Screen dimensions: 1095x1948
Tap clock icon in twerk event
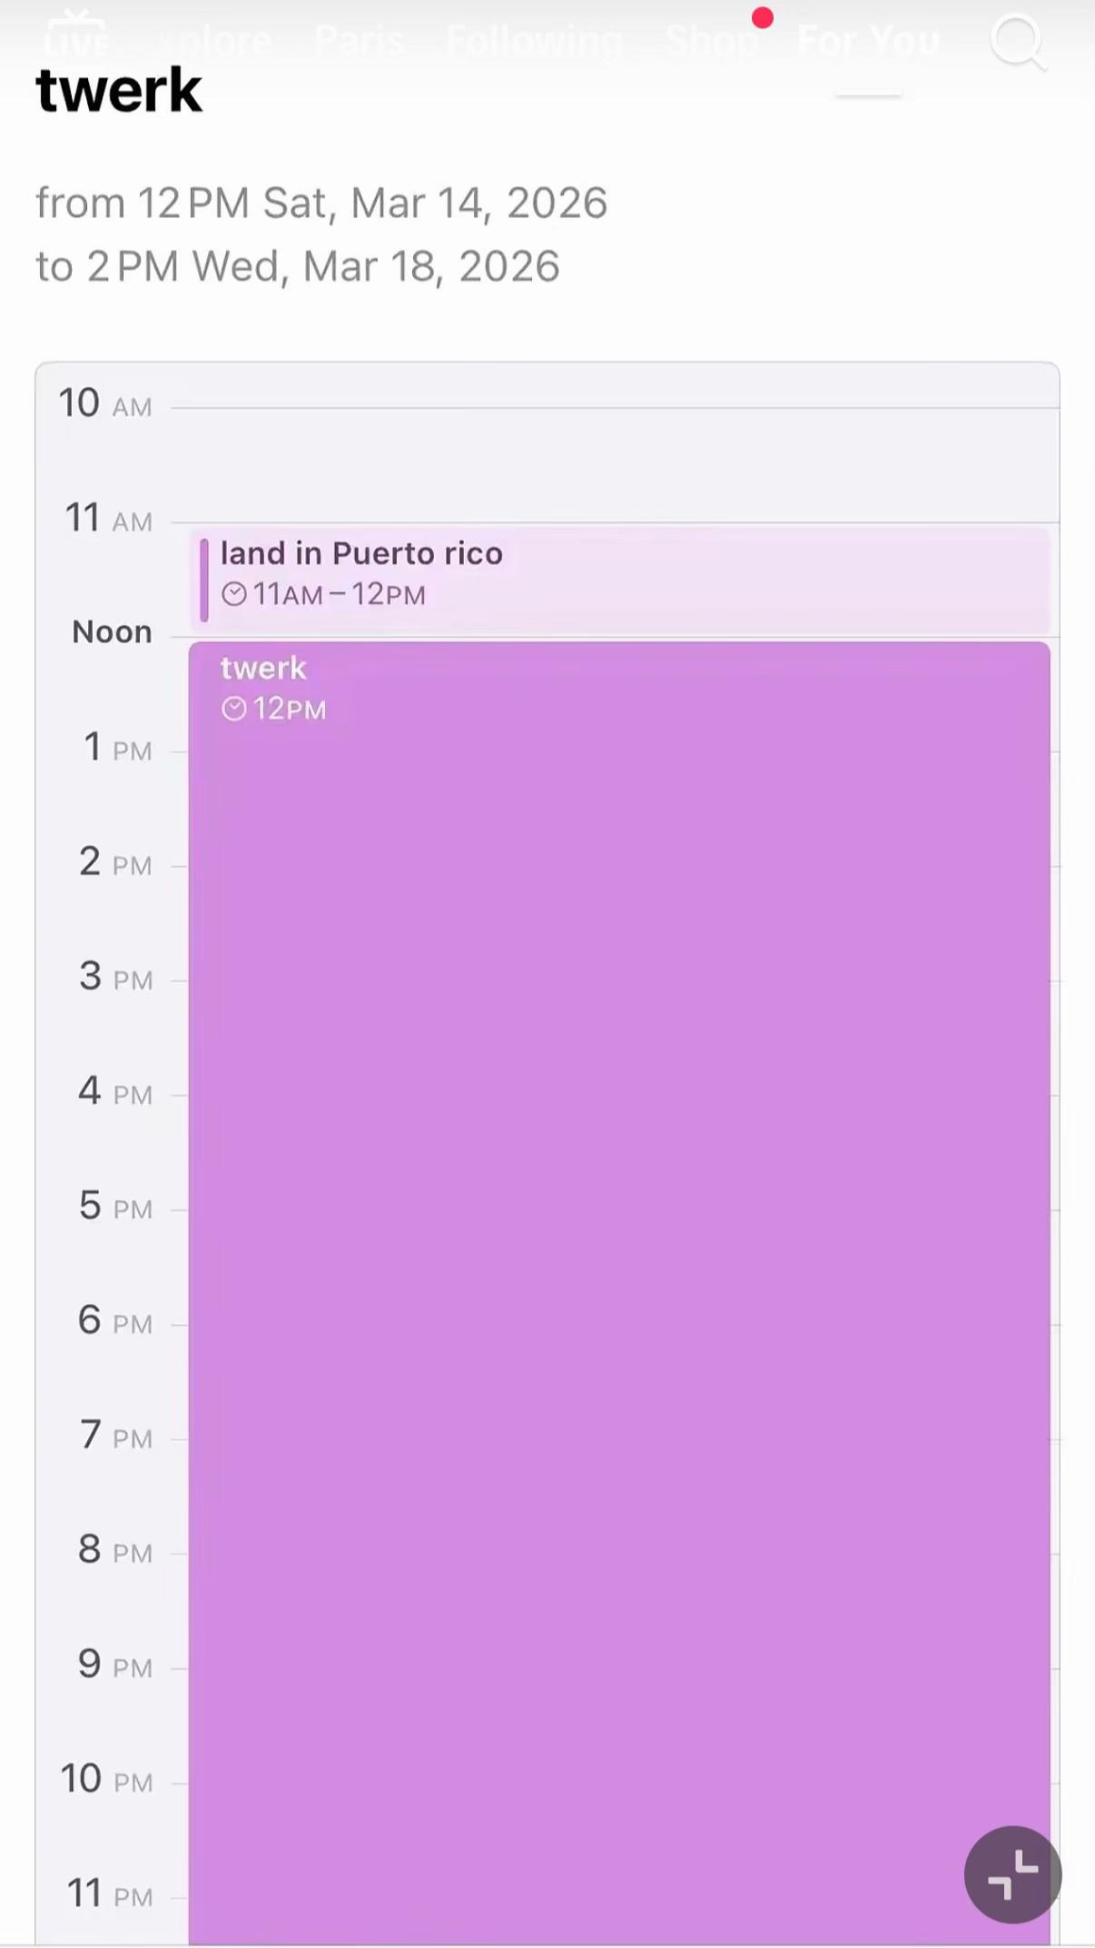(x=234, y=709)
